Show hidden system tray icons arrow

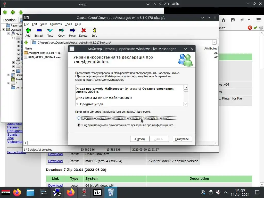226,192
